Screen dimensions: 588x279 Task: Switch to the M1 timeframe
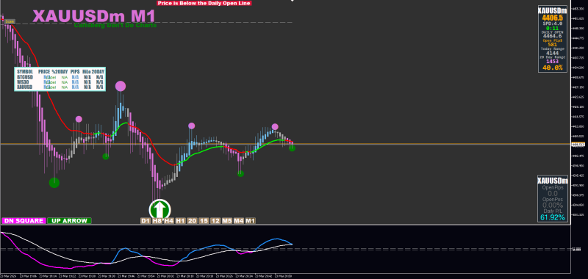tap(250, 221)
